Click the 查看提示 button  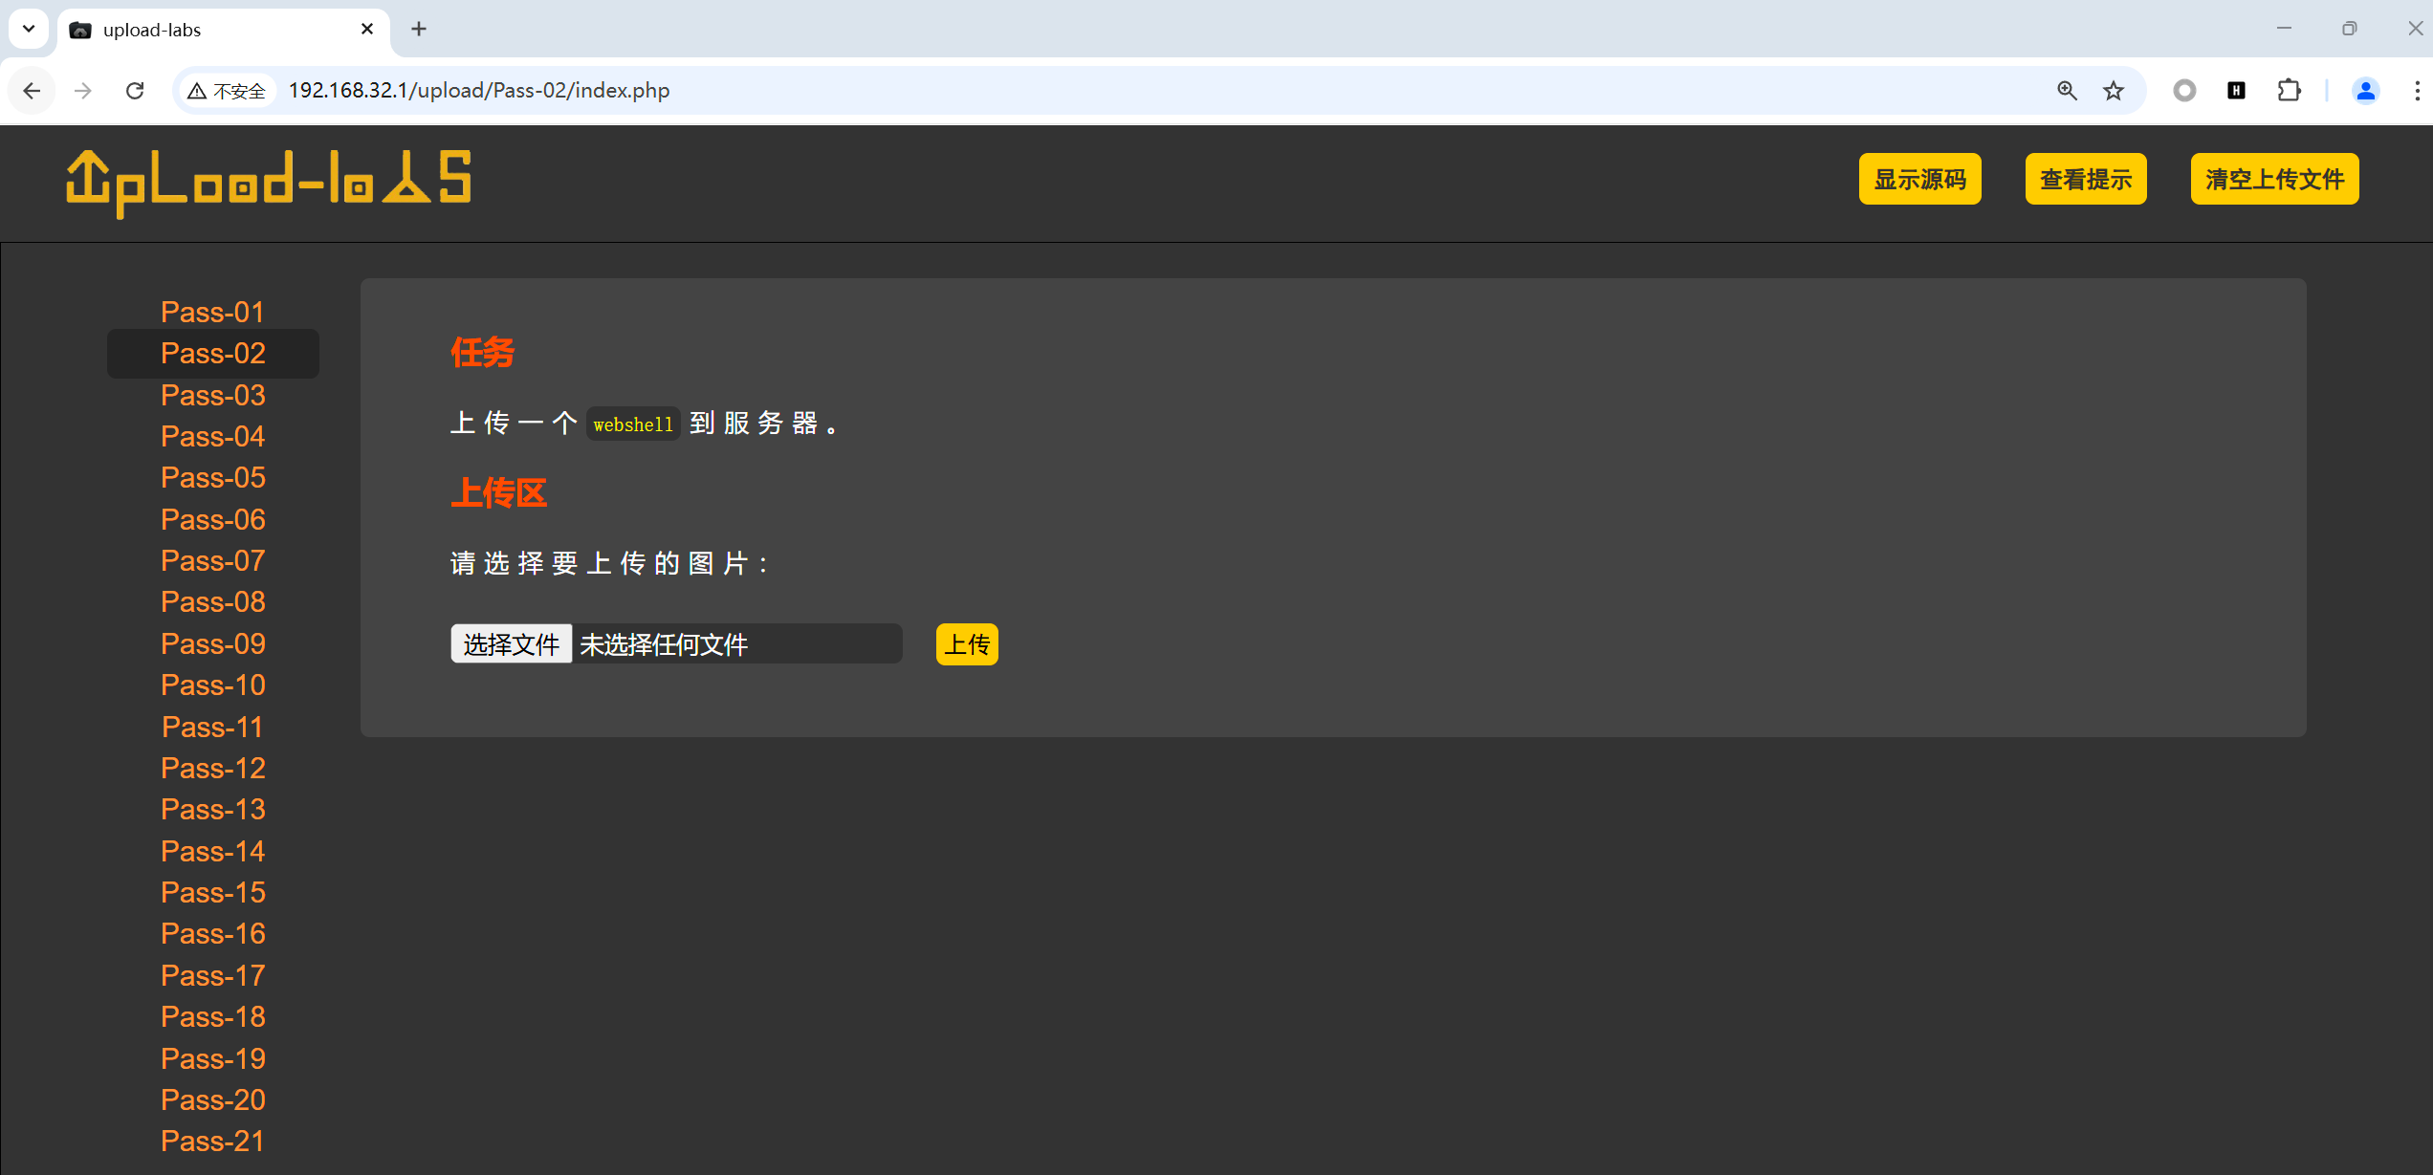[2086, 179]
